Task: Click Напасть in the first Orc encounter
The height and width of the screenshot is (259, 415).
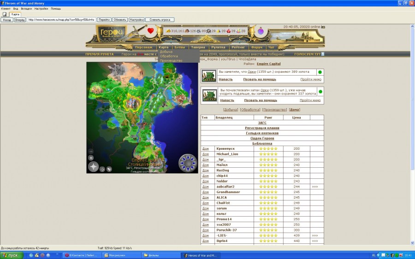Action: click(225, 79)
